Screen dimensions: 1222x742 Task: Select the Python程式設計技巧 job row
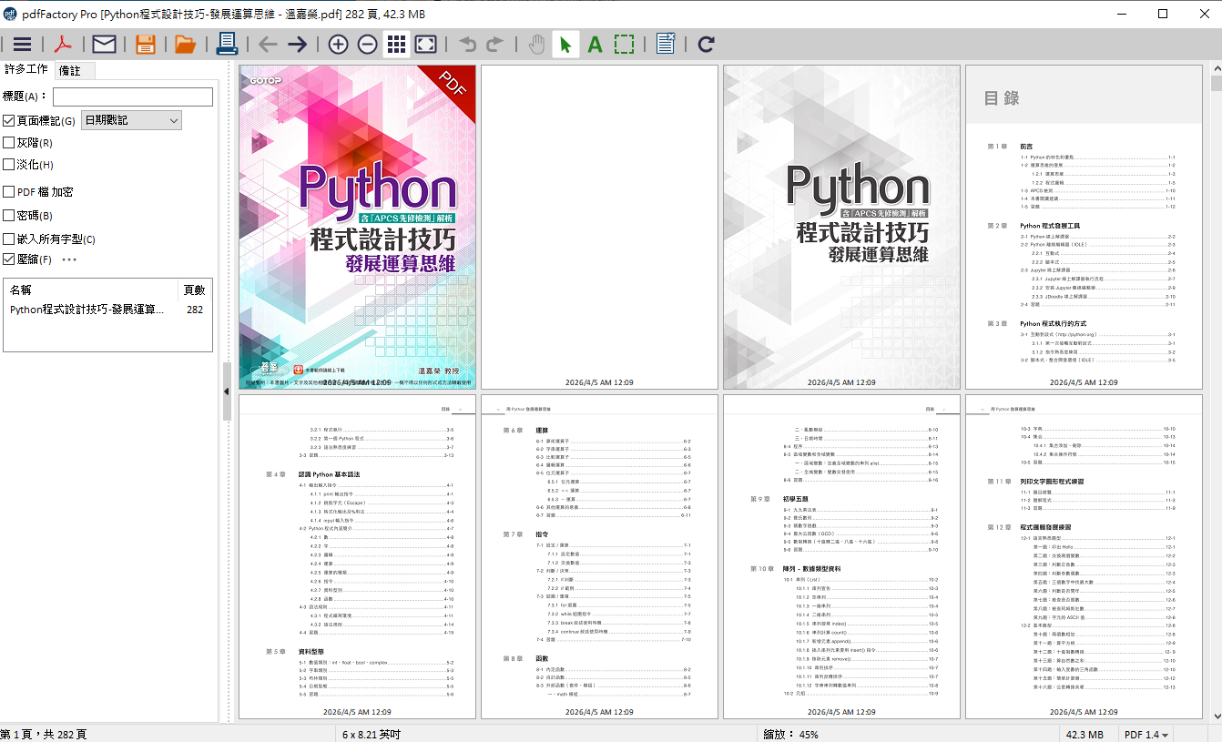click(107, 310)
